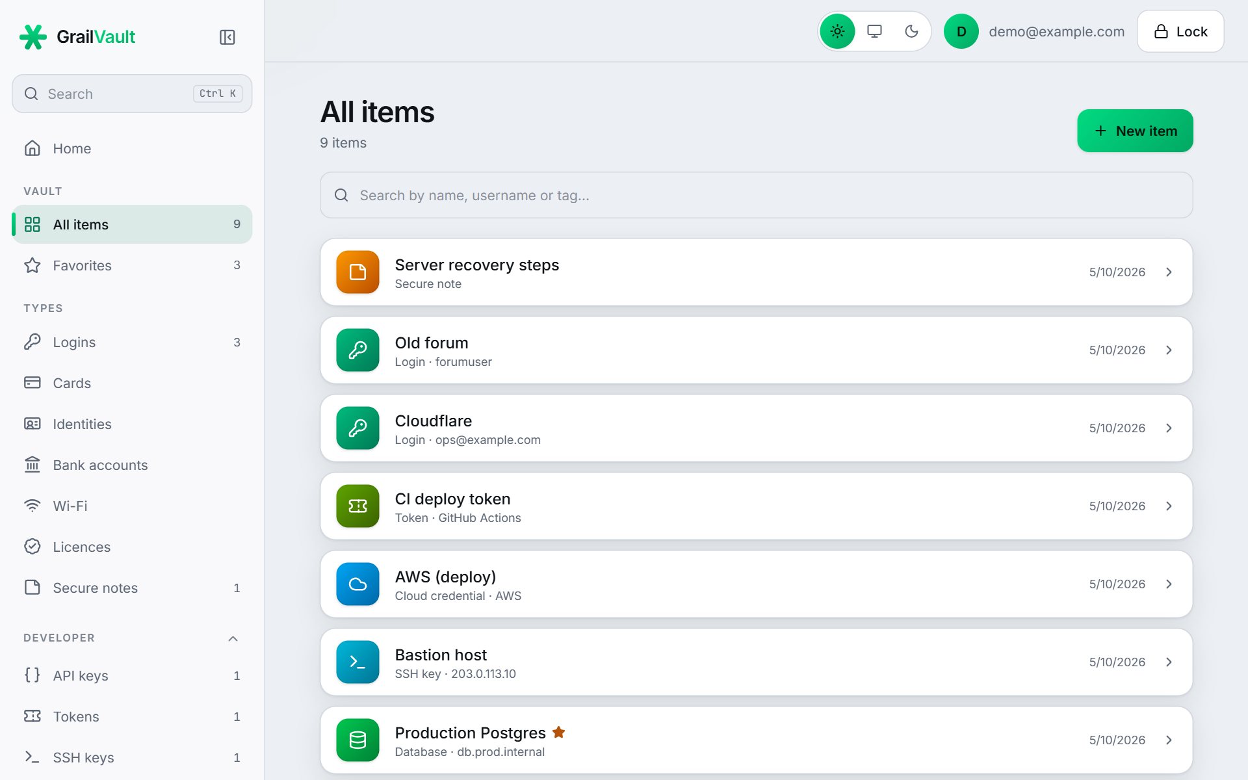Image resolution: width=1248 pixels, height=780 pixels.
Task: Click the Cards card icon
Action: point(32,383)
